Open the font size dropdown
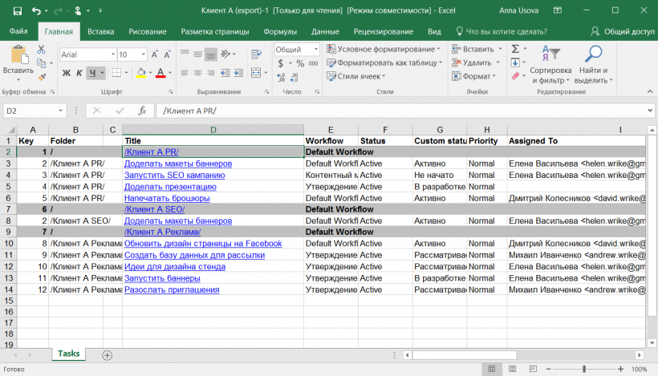This screenshot has height=376, width=658. [143, 55]
